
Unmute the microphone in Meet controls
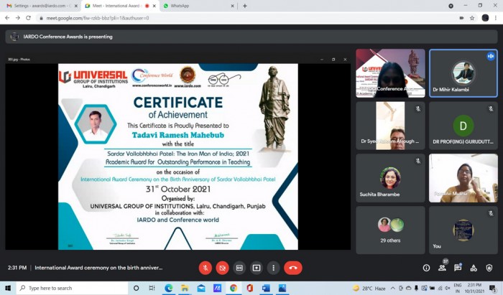(205, 268)
